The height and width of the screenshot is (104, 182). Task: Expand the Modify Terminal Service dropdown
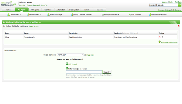[x=92, y=15]
